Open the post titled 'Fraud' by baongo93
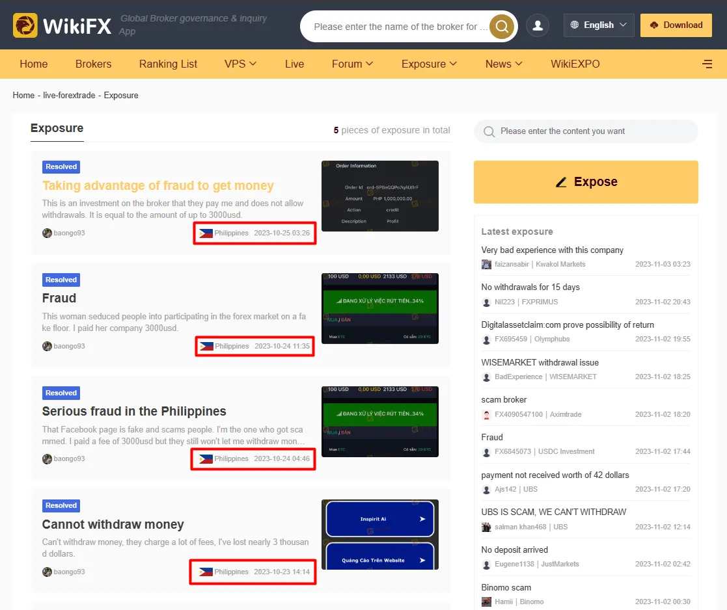 (x=59, y=298)
